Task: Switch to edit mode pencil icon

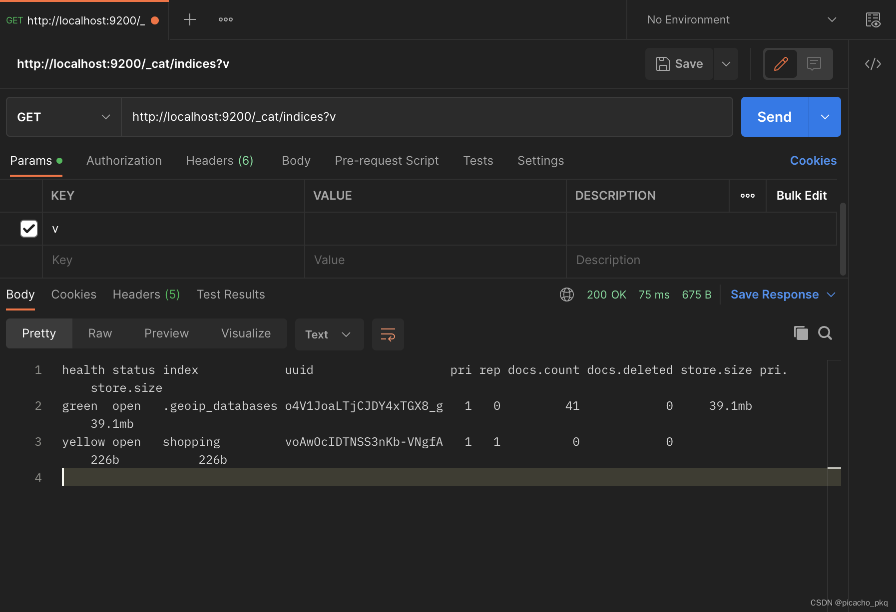Action: tap(781, 64)
